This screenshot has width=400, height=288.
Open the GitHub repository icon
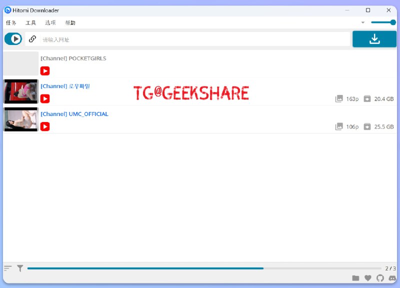tap(380, 278)
